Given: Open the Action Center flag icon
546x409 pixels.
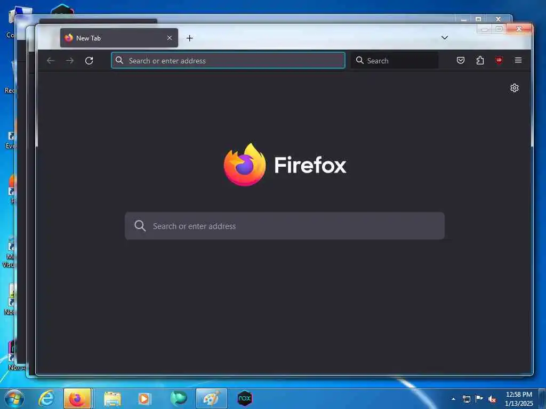Looking at the screenshot, I should pyautogui.click(x=479, y=398).
